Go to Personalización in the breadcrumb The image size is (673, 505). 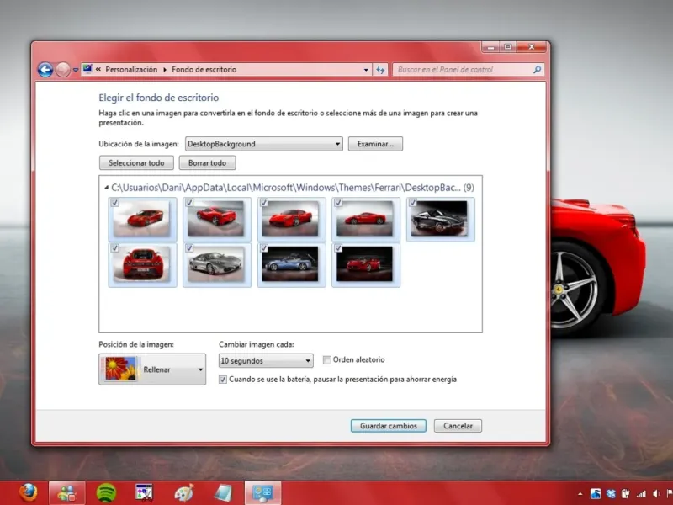pyautogui.click(x=131, y=70)
